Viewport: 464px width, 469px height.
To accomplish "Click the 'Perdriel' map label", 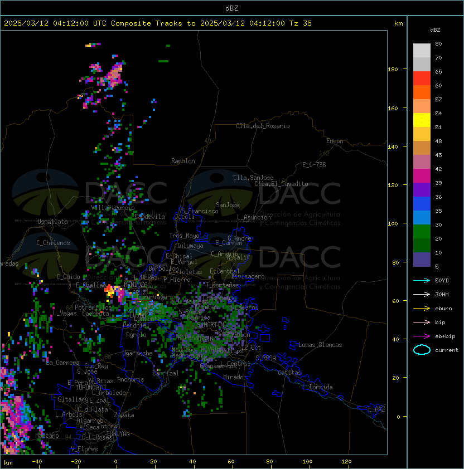I will pyautogui.click(x=136, y=325).
